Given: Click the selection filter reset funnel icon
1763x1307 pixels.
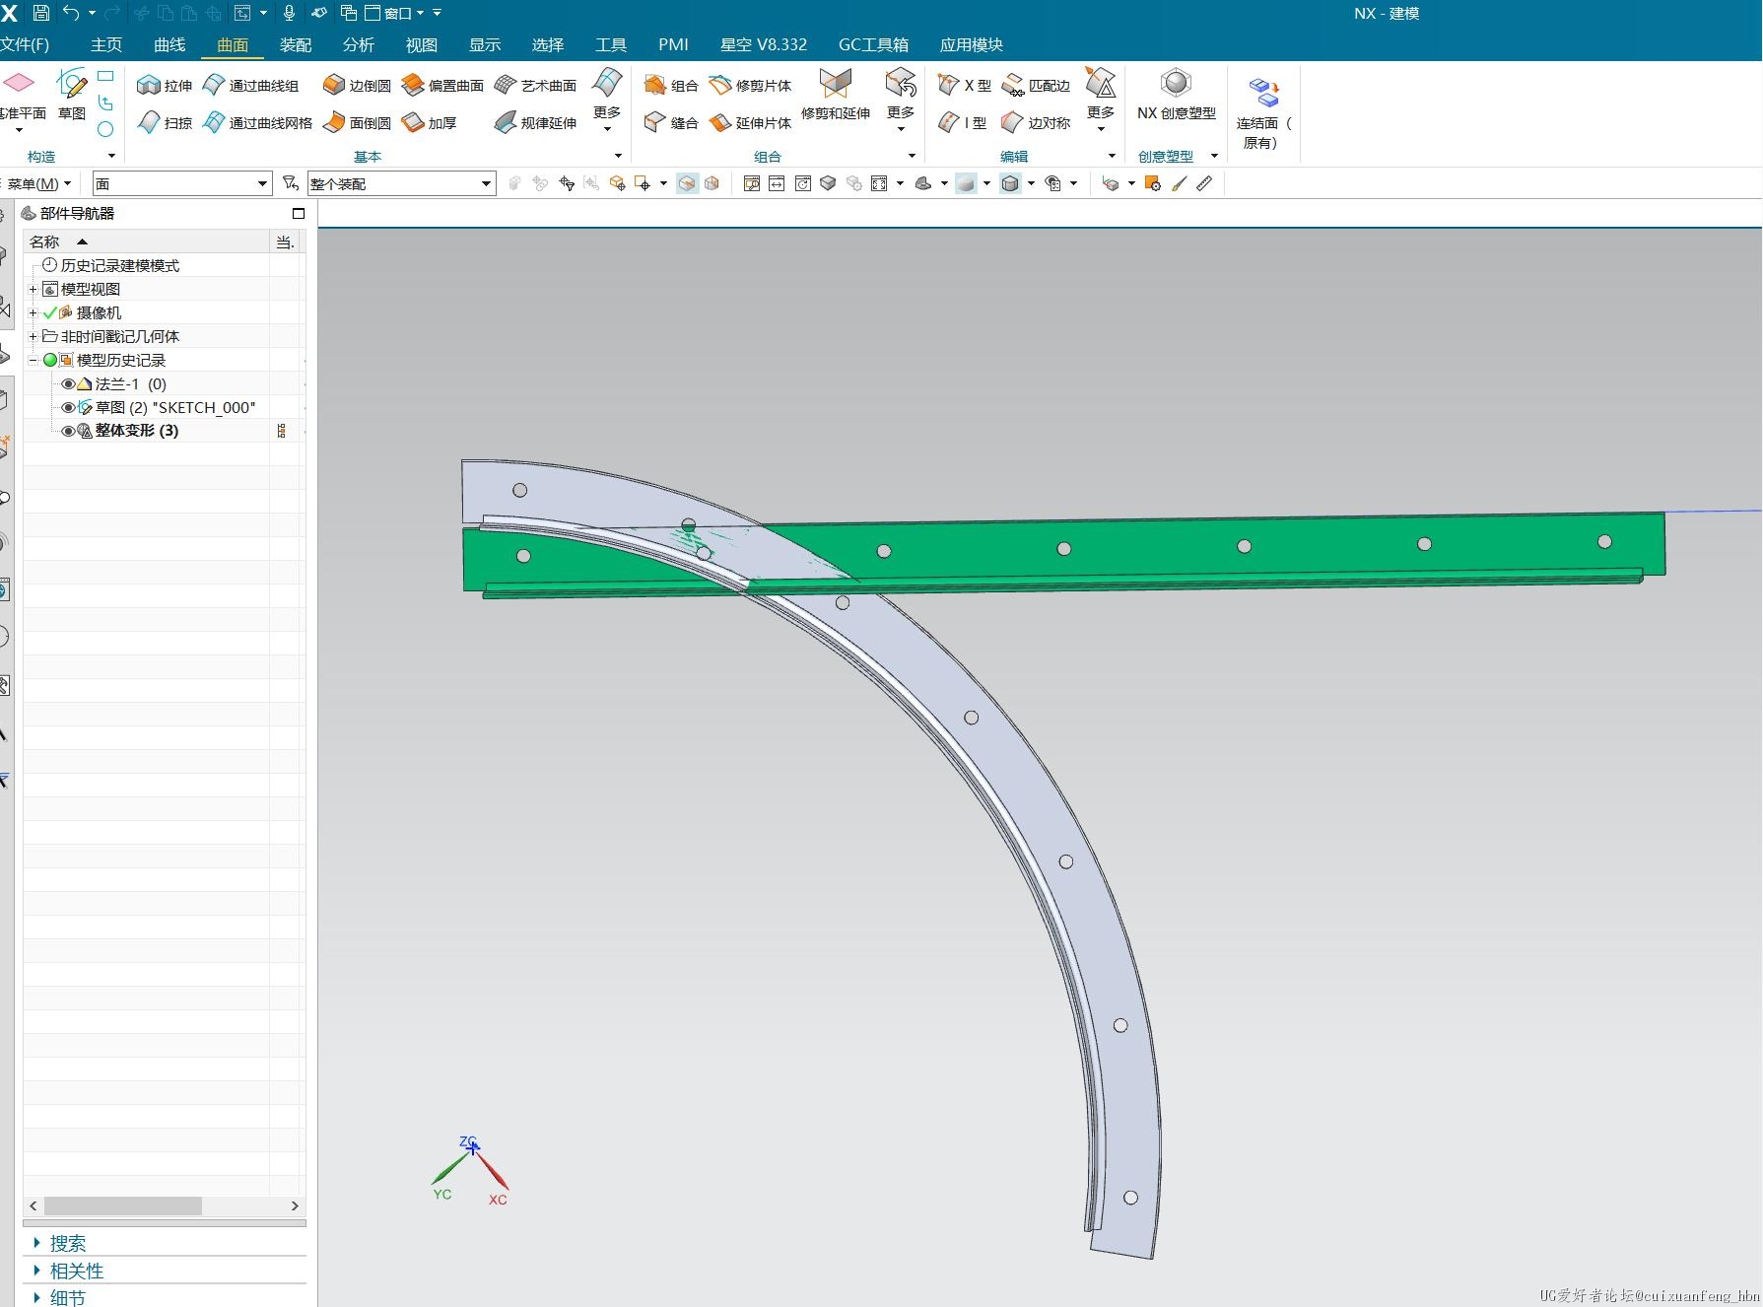Looking at the screenshot, I should [290, 183].
